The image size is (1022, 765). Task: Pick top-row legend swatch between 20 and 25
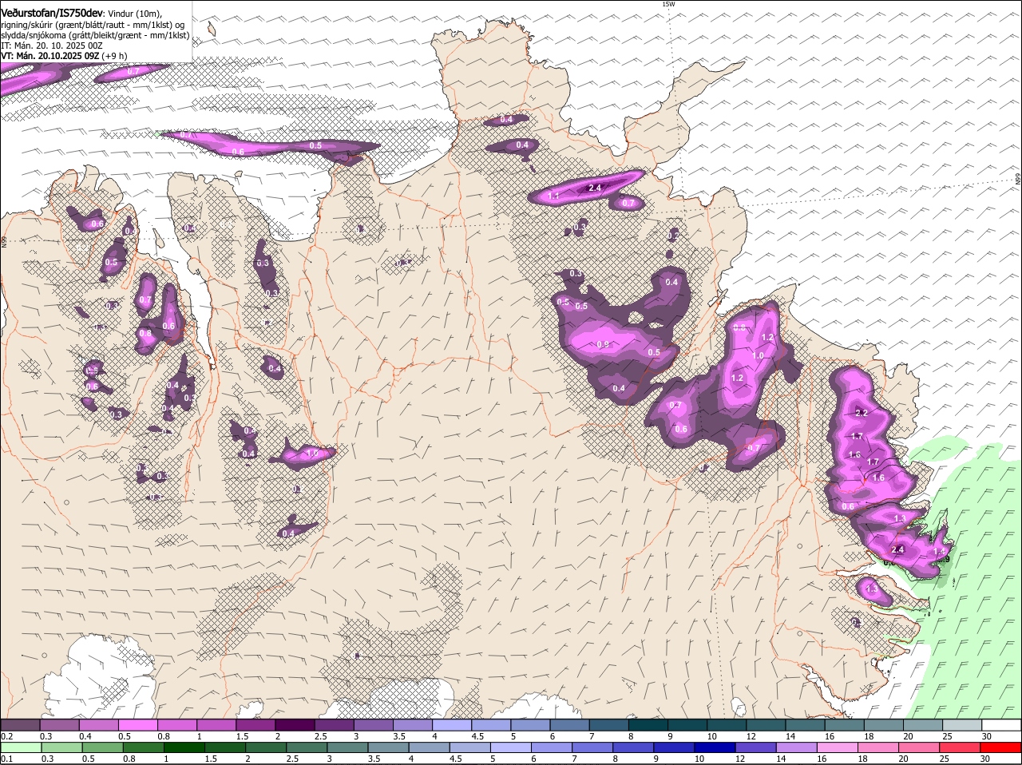point(922,725)
